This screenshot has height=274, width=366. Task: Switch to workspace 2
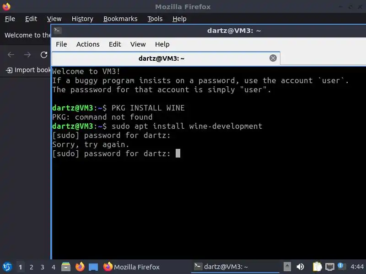point(31,267)
